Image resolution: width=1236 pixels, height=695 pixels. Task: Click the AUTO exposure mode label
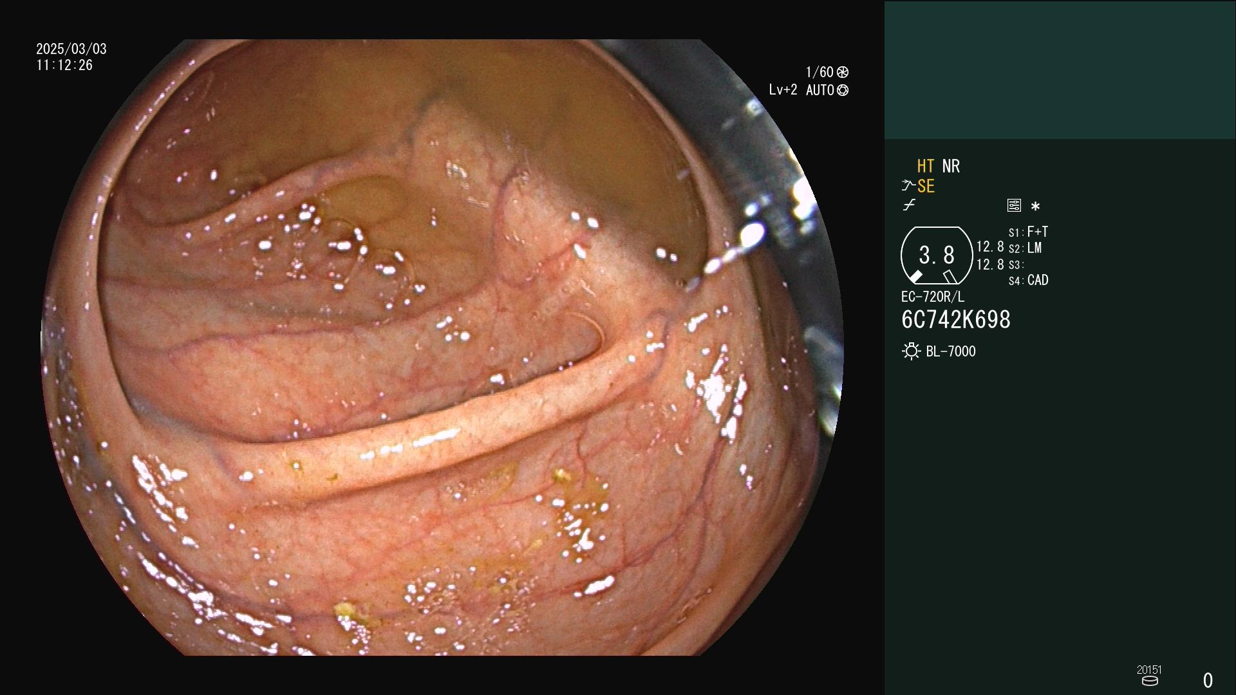(820, 90)
